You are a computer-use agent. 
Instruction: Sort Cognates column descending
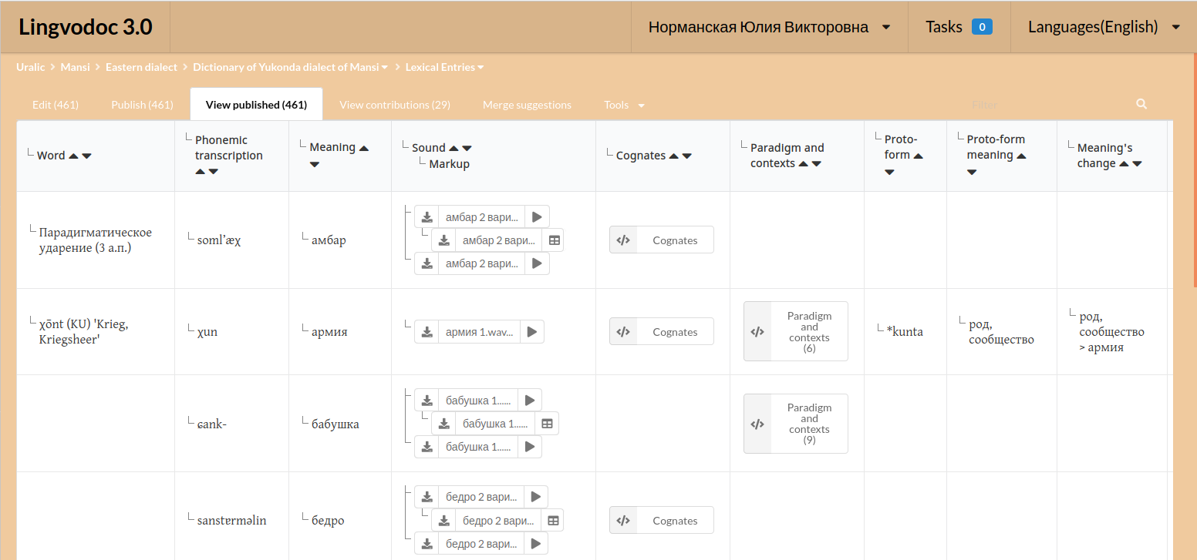(x=687, y=156)
